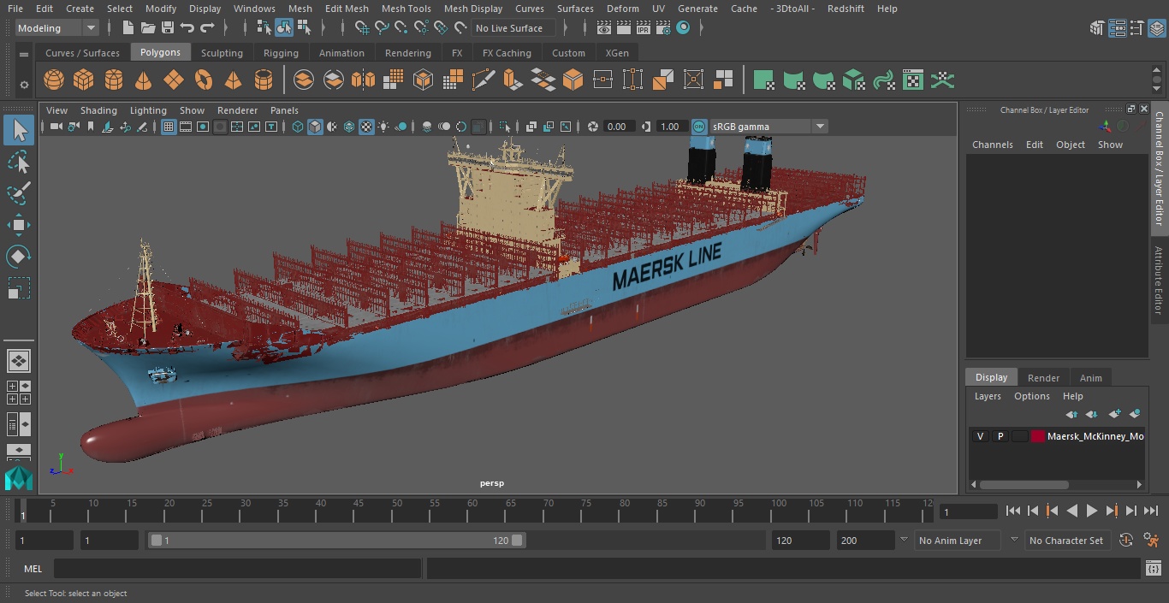Select the Select Tool arrow in the toolbox
Image resolution: width=1169 pixels, height=603 pixels.
(19, 130)
